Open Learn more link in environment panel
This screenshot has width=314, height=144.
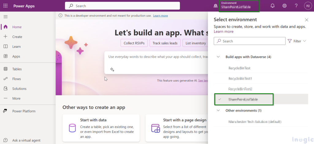click(224, 31)
